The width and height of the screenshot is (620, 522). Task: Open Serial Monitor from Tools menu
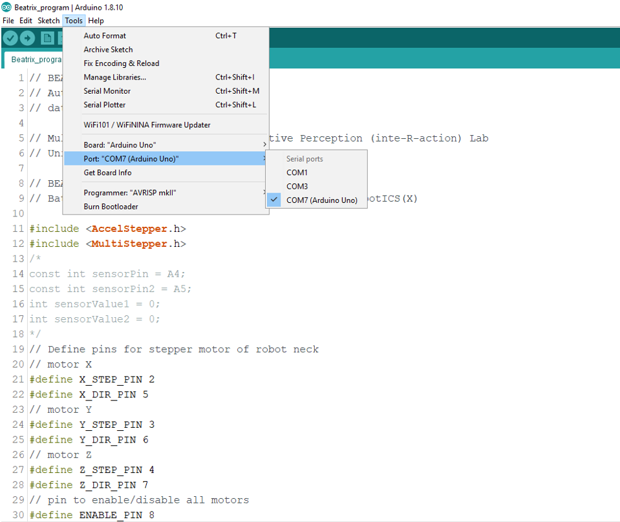click(x=107, y=91)
